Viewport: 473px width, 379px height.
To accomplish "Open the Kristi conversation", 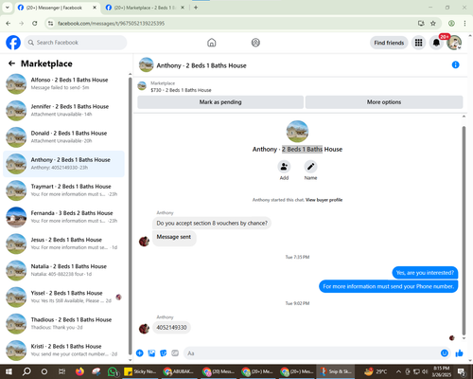I will coord(63,350).
